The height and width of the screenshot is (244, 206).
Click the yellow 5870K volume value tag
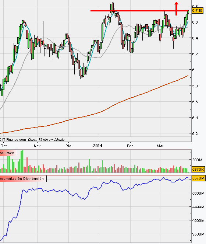pos(198,169)
